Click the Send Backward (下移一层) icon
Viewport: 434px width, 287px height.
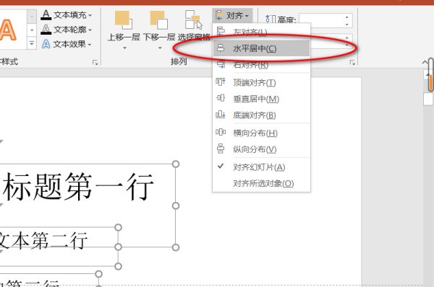pyautogui.click(x=158, y=20)
